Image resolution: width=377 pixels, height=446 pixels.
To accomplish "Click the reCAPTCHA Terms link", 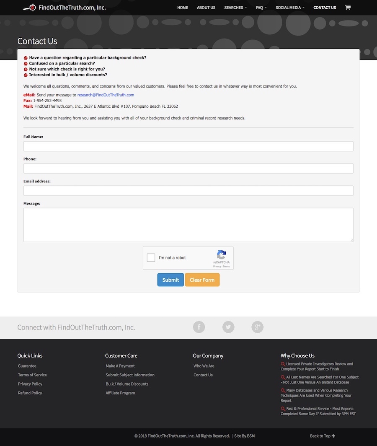I will pyautogui.click(x=226, y=267).
